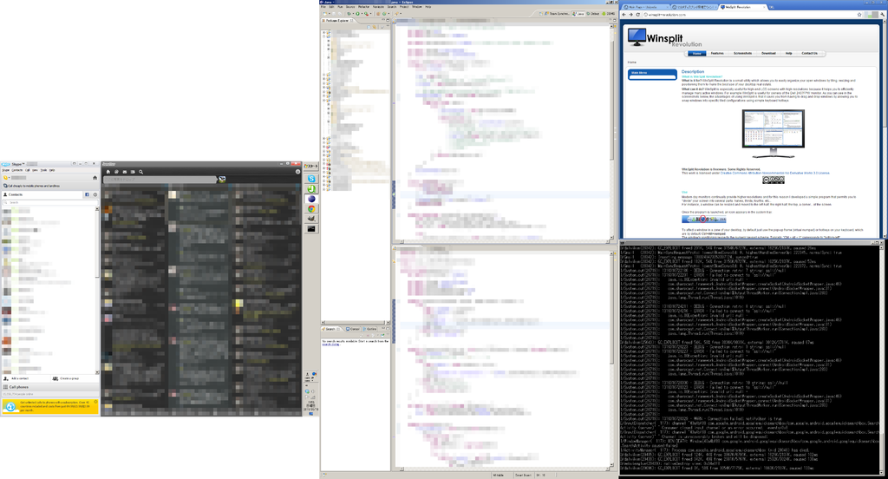Click the tweet input field in Twitter client
888x479 pixels.
[160, 179]
